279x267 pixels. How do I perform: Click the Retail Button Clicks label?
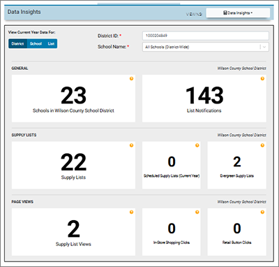point(237,243)
